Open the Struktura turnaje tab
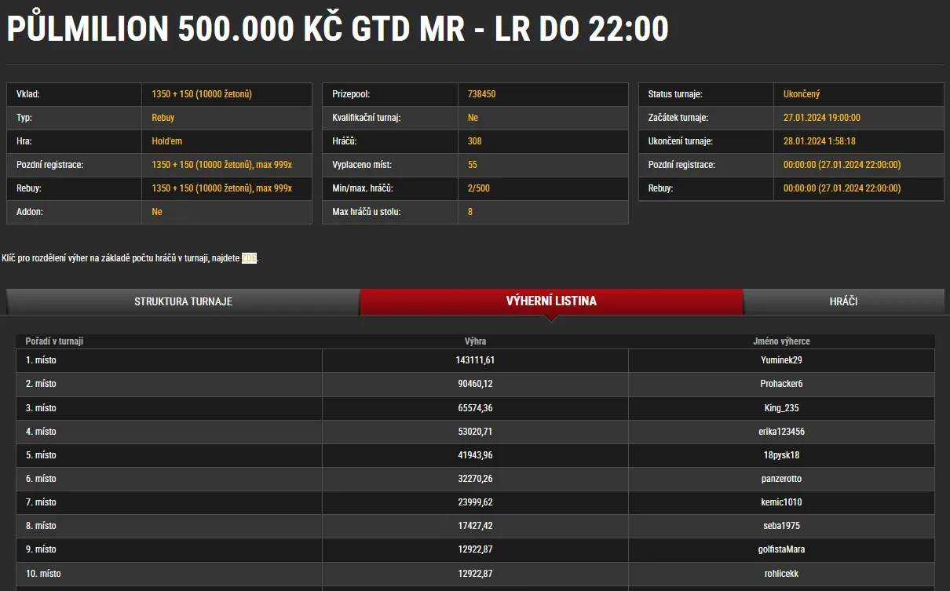Screen dimensions: 950x591 click(x=183, y=301)
